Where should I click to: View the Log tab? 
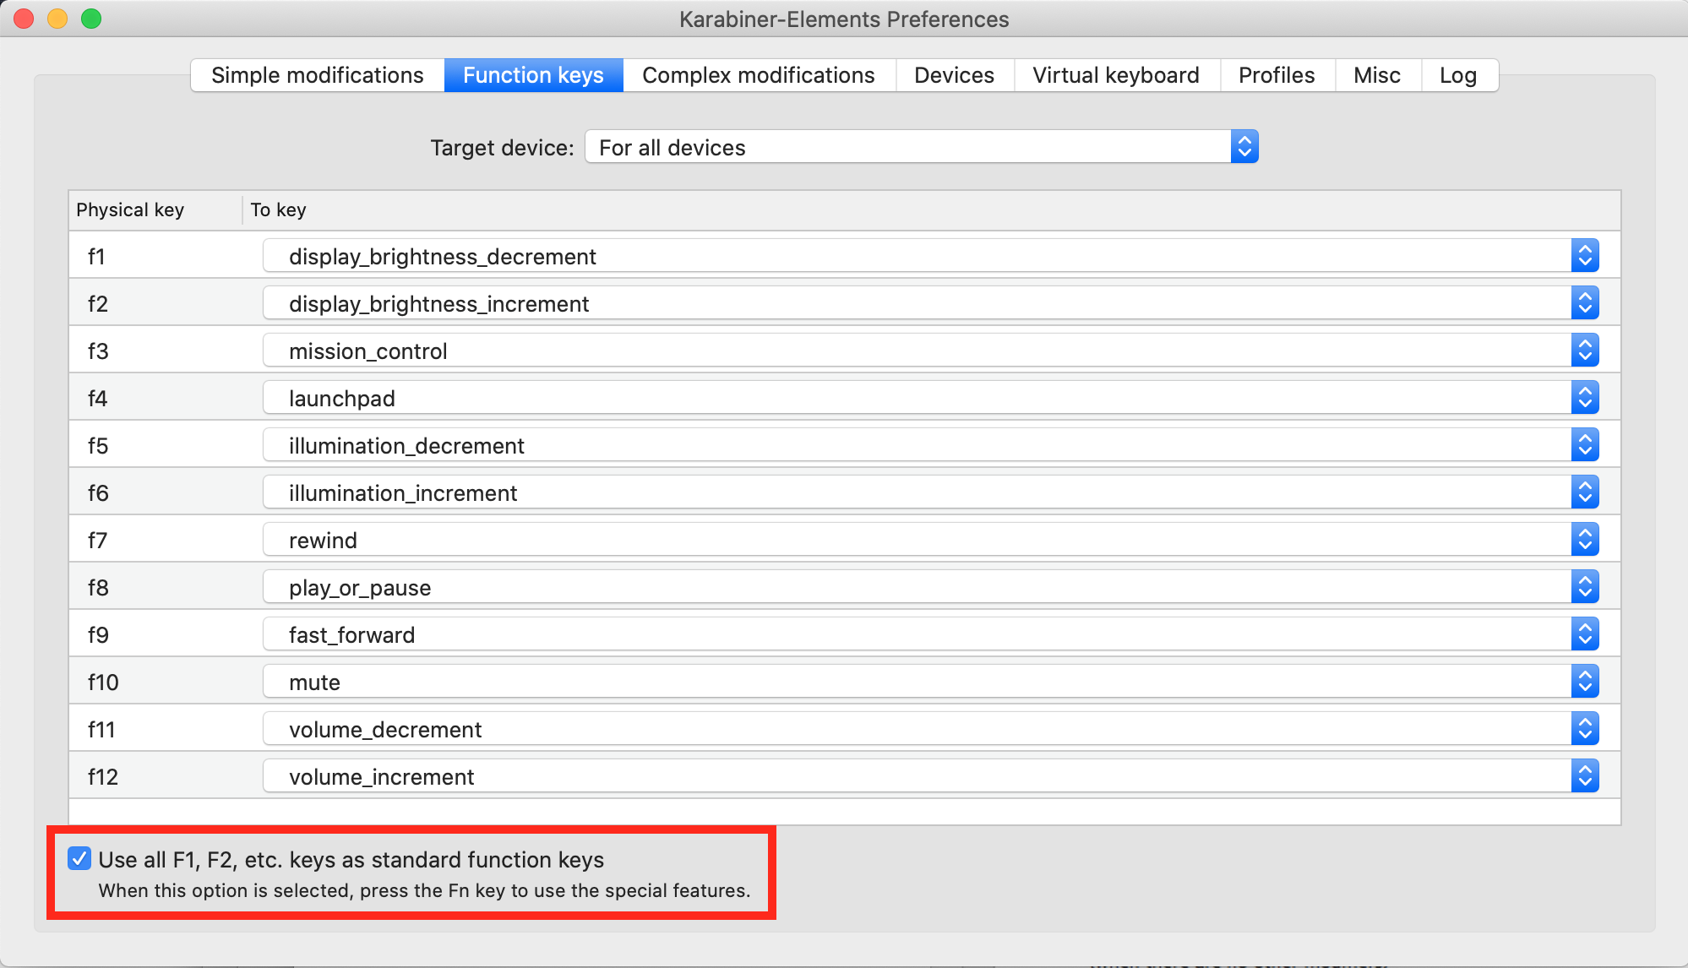[1459, 75]
